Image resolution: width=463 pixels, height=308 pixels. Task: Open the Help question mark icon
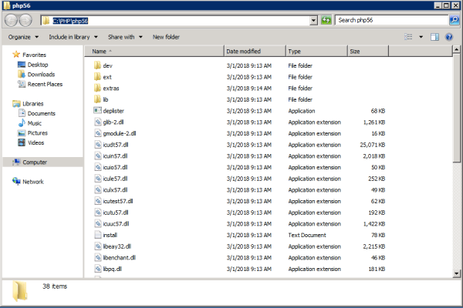449,37
